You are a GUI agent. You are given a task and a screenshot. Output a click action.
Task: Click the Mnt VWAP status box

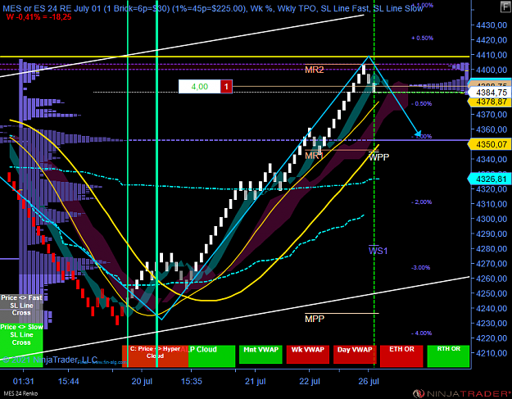(261, 354)
